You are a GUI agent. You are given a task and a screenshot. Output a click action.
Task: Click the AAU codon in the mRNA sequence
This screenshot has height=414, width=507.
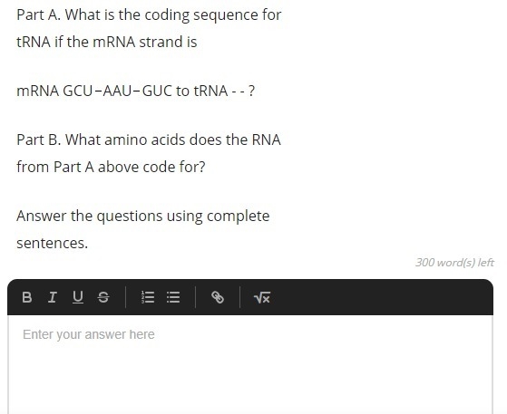[x=117, y=91]
